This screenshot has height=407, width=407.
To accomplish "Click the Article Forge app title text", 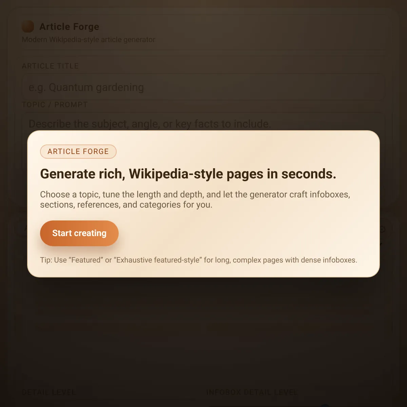I will coord(69,26).
